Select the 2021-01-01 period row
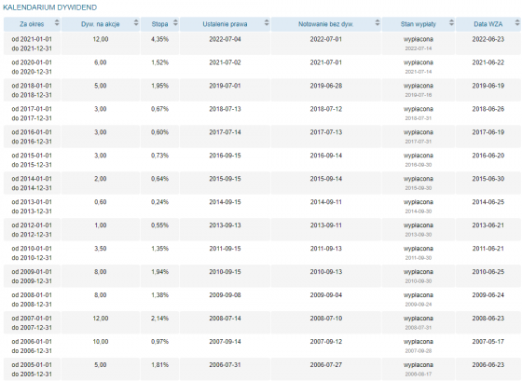Screen dimensions: 522x381 coord(262,44)
